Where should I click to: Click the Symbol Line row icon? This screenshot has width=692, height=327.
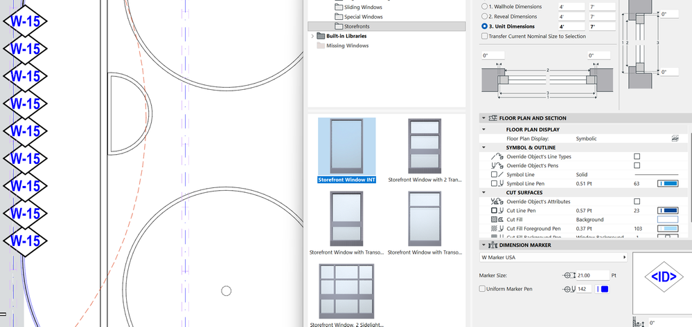point(497,174)
